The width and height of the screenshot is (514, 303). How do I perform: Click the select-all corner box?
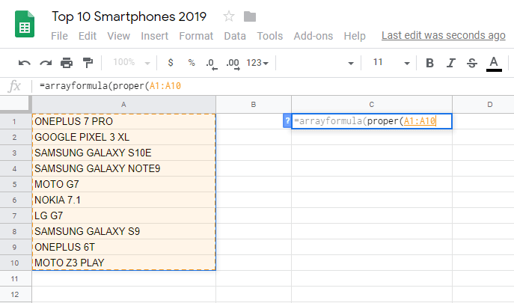click(16, 104)
